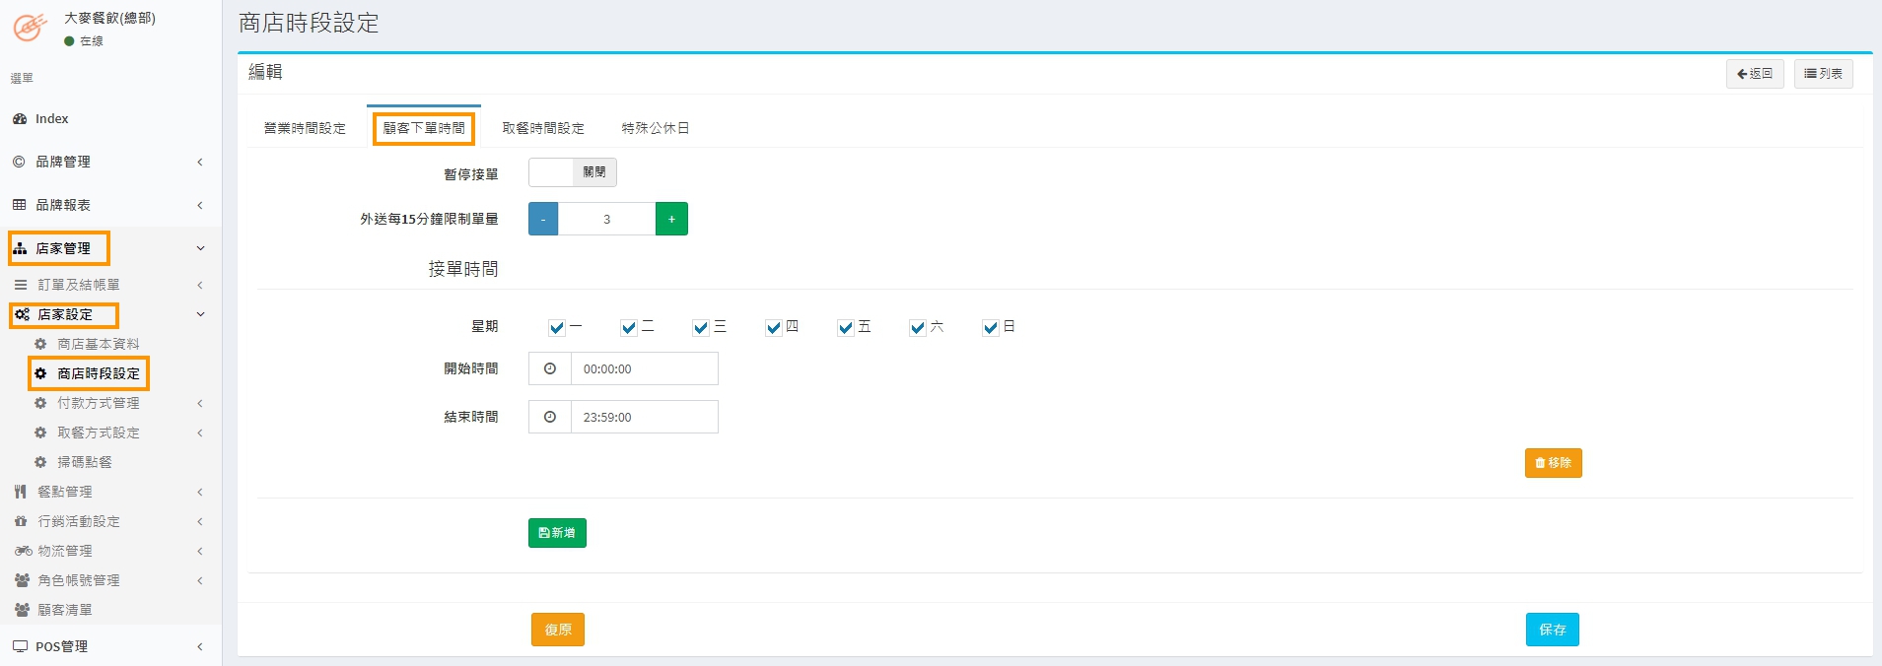The width and height of the screenshot is (1882, 666).
Task: Toggle the 暫停接單 switch
Action: pos(573,172)
